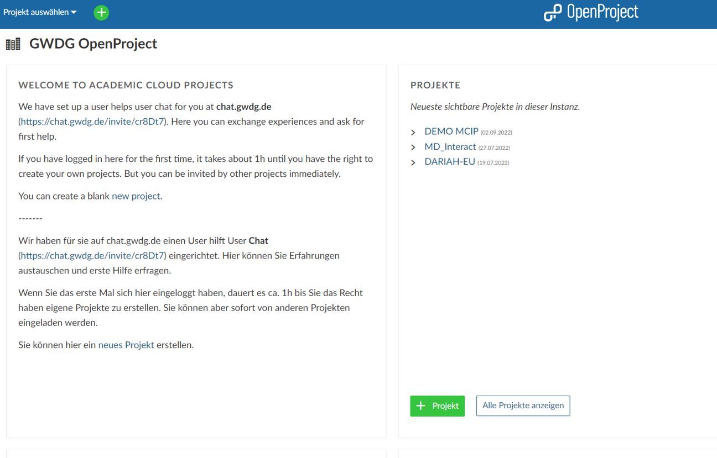
Task: Click the "Projekte" widget heading
Action: [435, 85]
